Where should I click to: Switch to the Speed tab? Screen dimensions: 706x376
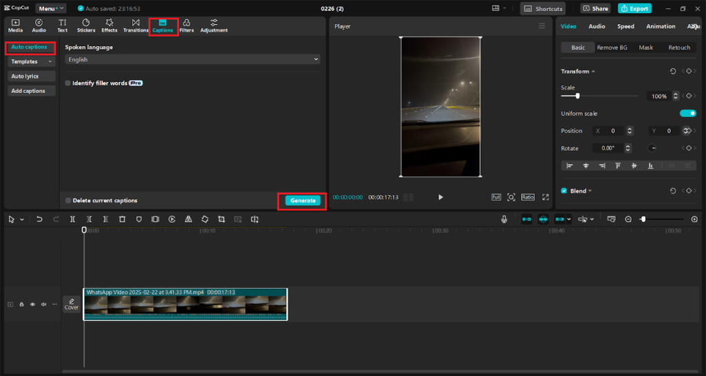point(625,26)
